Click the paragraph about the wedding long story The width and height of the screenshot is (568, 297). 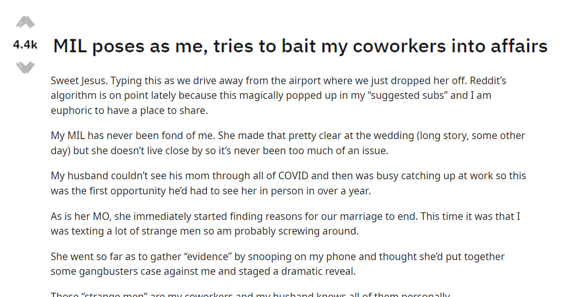(x=288, y=142)
